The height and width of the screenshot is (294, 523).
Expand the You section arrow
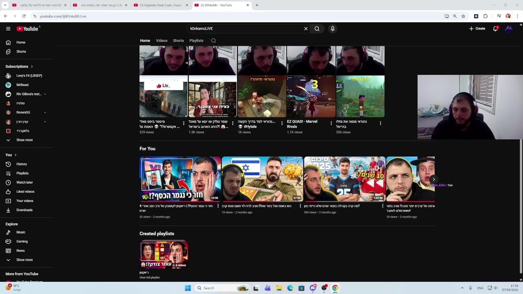click(x=16, y=155)
